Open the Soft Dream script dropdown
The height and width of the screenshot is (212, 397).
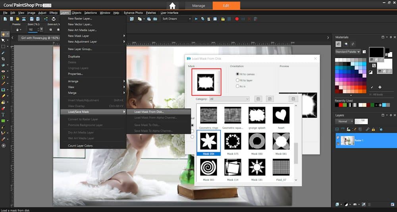click(190, 19)
